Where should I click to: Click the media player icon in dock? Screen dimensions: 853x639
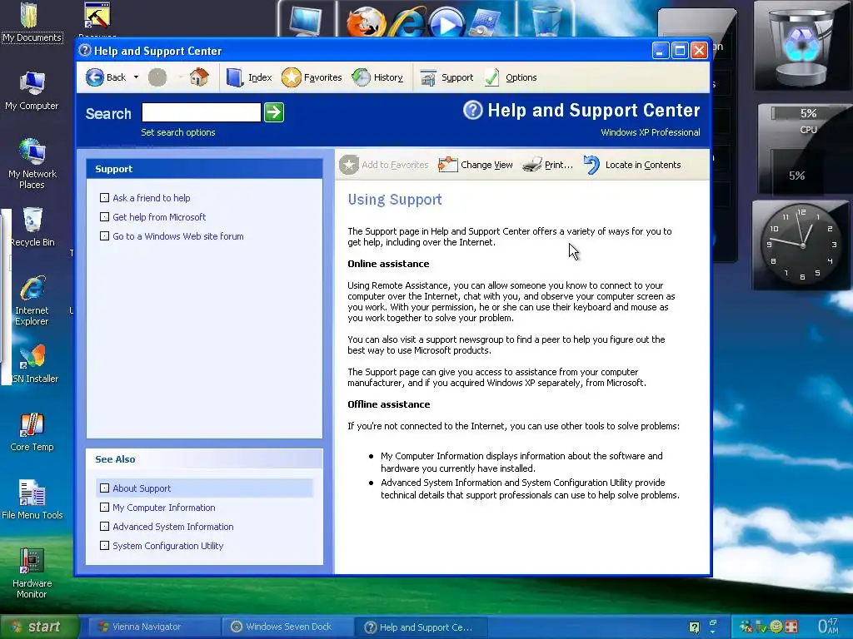click(x=446, y=22)
